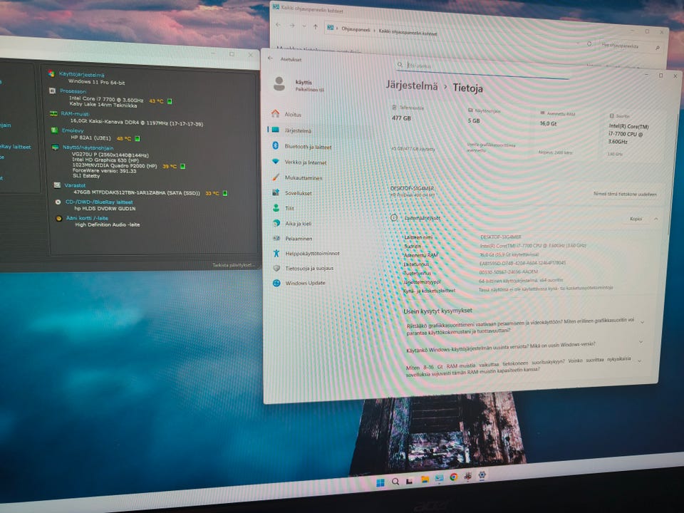This screenshot has width=684, height=513.
Task: Click the Windows Update sync icon
Action: click(276, 283)
